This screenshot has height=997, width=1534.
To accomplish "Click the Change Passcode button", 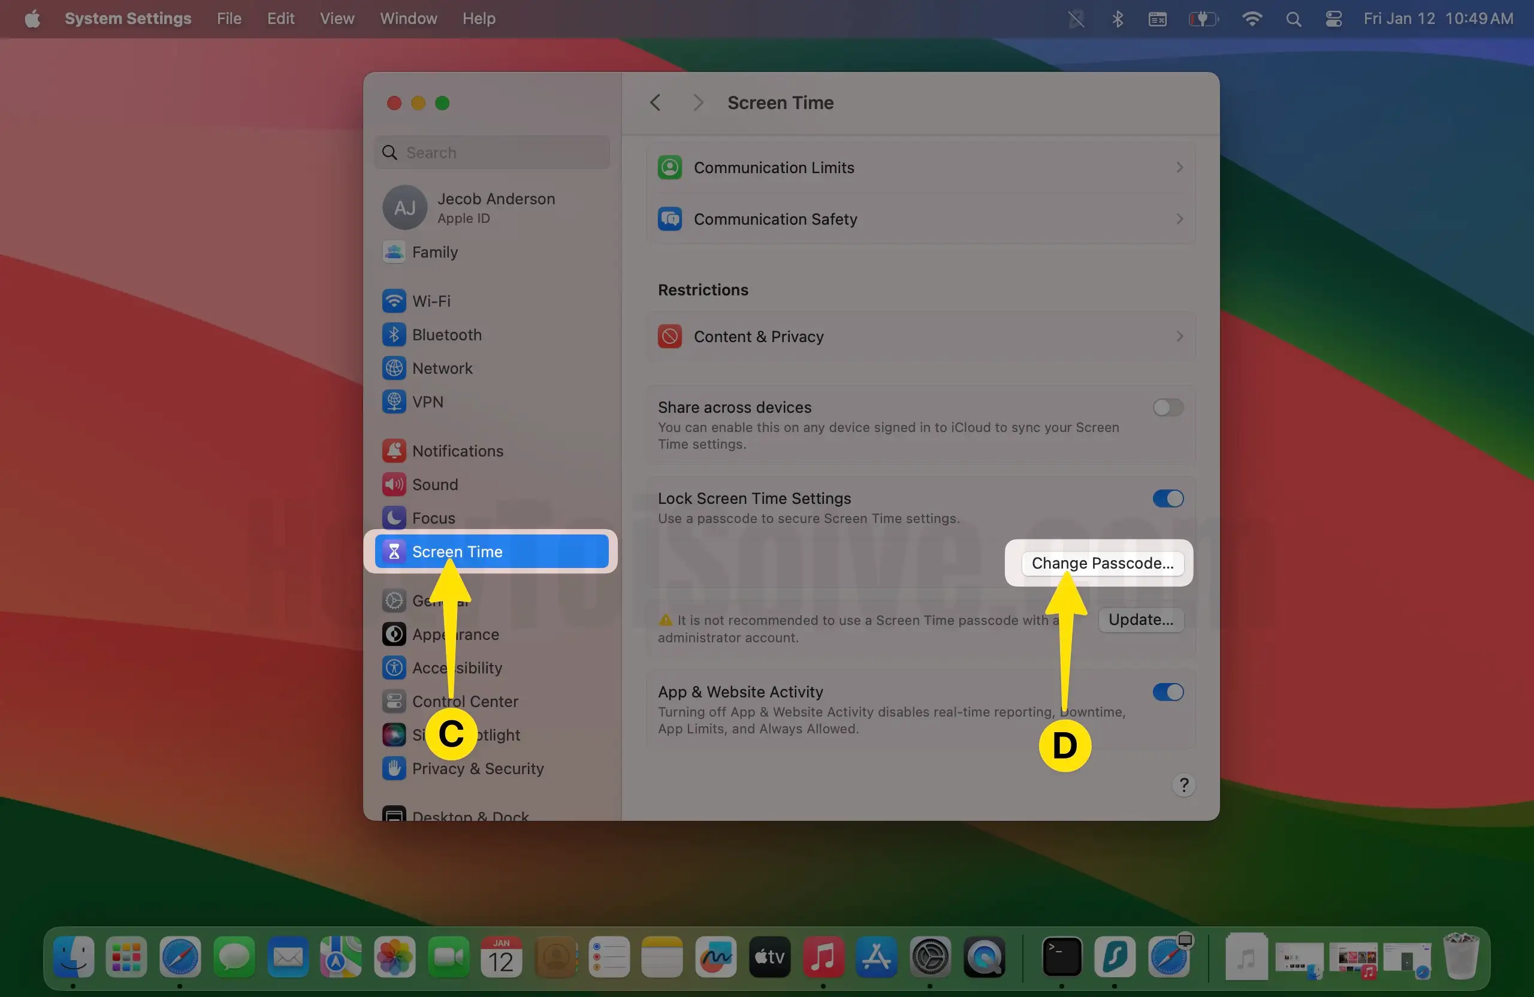I will coord(1101,563).
